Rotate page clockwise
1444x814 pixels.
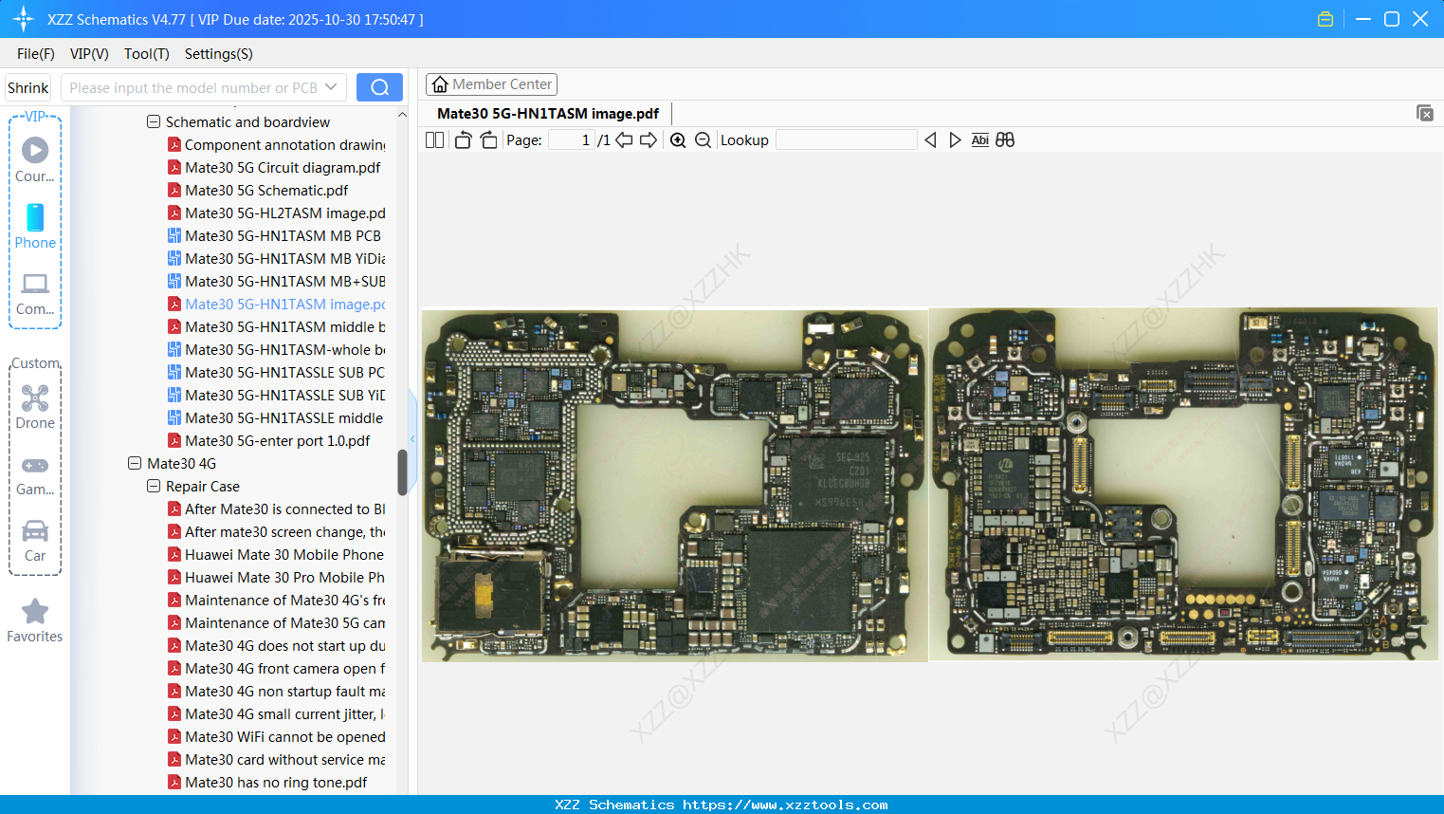488,139
